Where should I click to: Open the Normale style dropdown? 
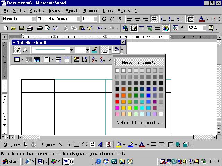(x=34, y=19)
